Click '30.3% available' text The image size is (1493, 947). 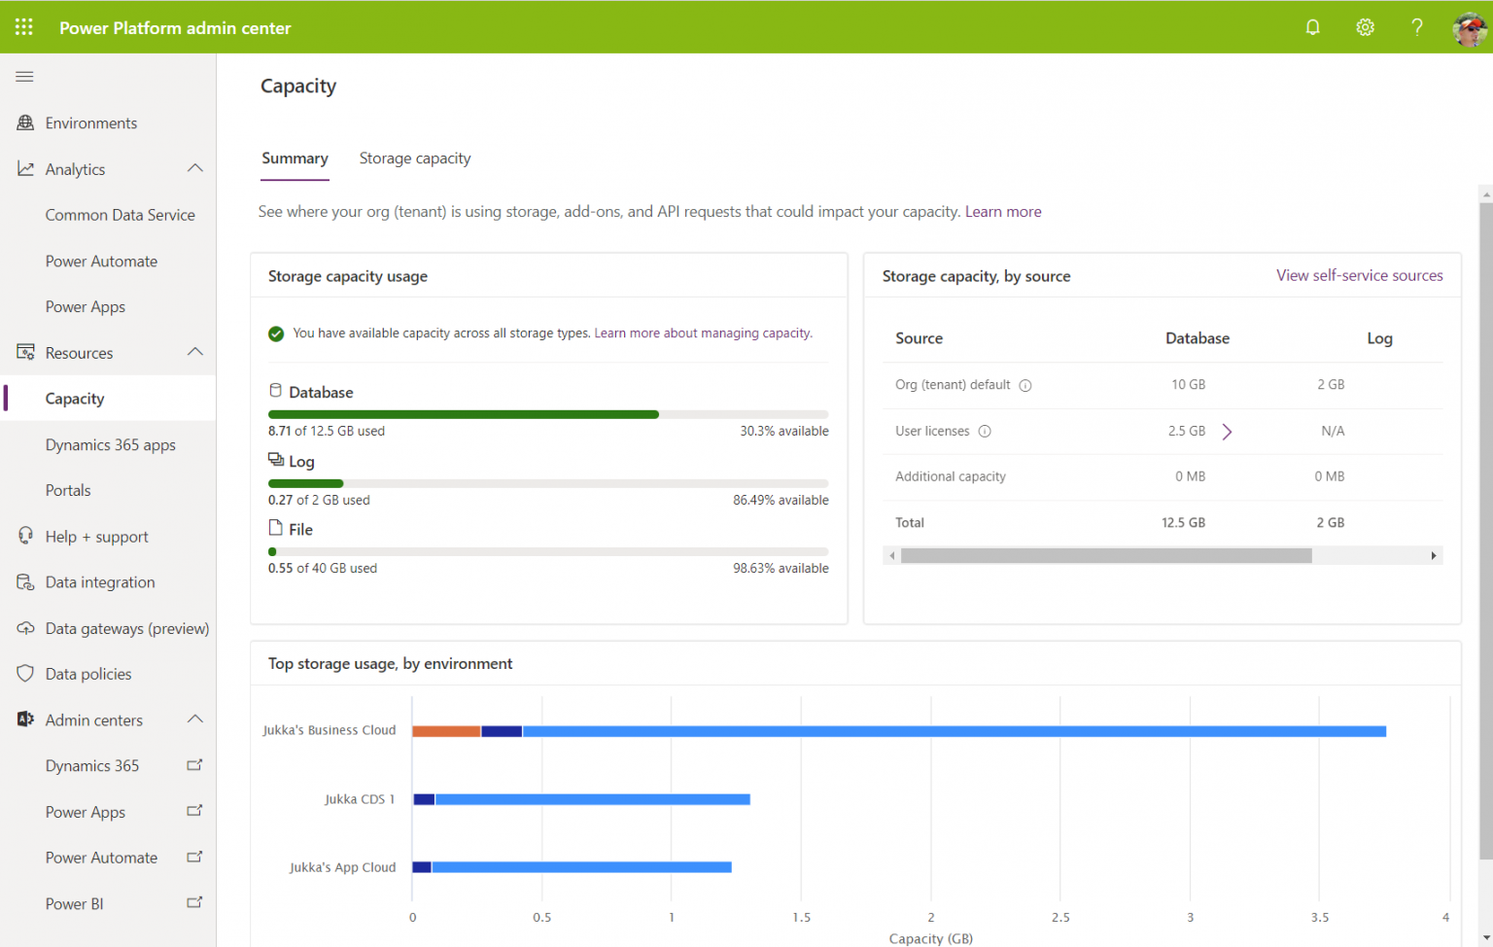(783, 431)
